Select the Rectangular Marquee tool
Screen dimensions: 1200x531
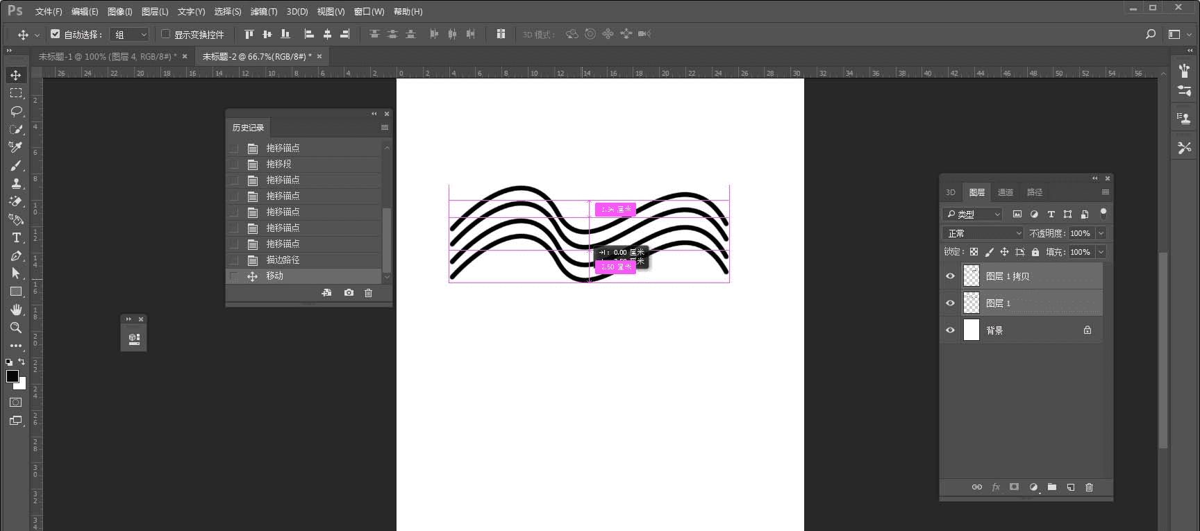click(16, 93)
